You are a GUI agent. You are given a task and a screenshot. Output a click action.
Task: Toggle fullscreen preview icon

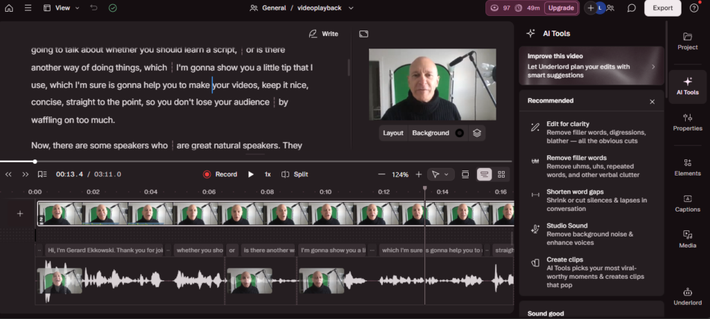(x=363, y=34)
